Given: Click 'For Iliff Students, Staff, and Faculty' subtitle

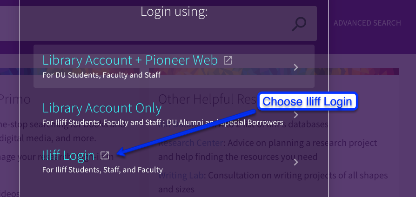Looking at the screenshot, I should pyautogui.click(x=102, y=170).
